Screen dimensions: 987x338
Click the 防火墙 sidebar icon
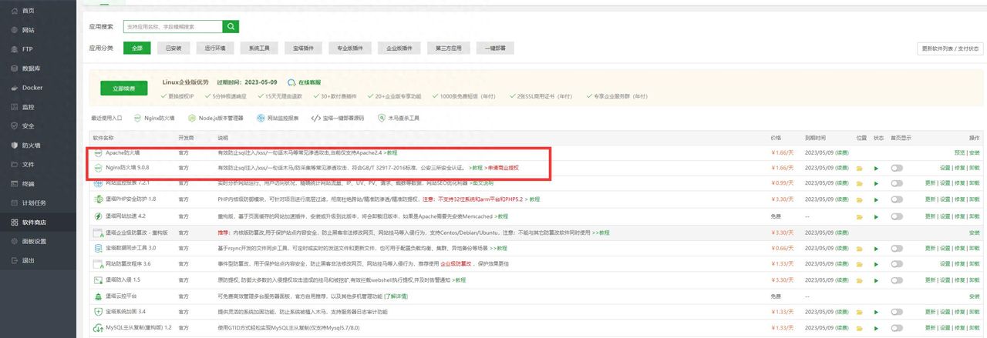(15, 145)
